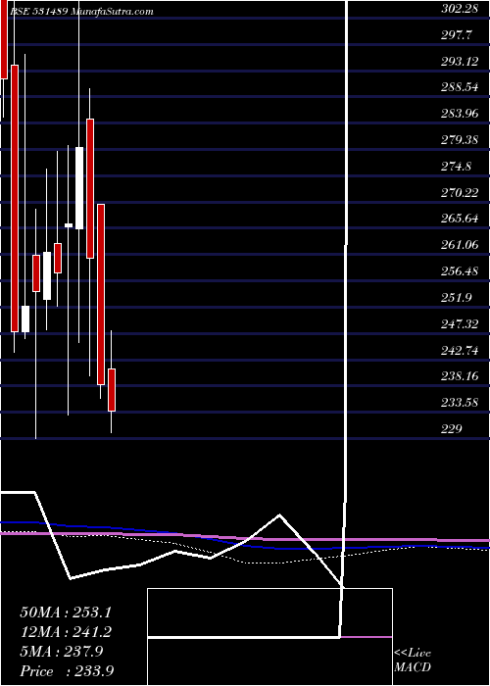The height and width of the screenshot is (686, 490).
Task: Click the 279.38 price level label
Action: click(x=459, y=140)
